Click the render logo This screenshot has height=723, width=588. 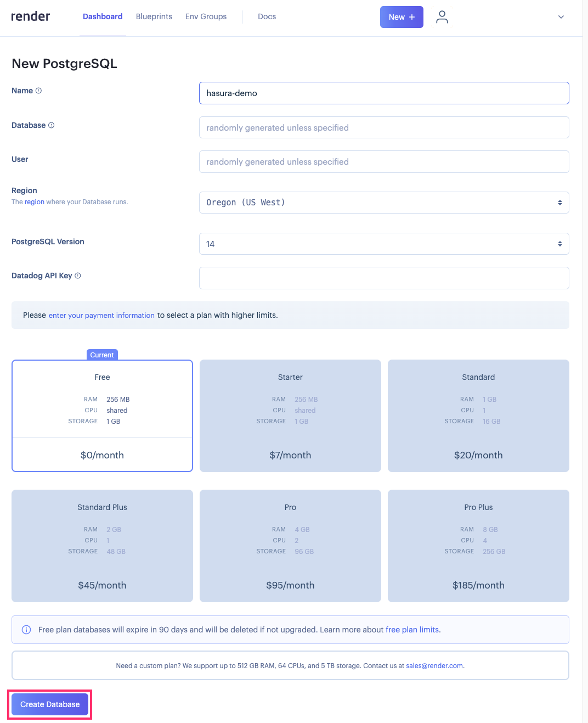30,16
